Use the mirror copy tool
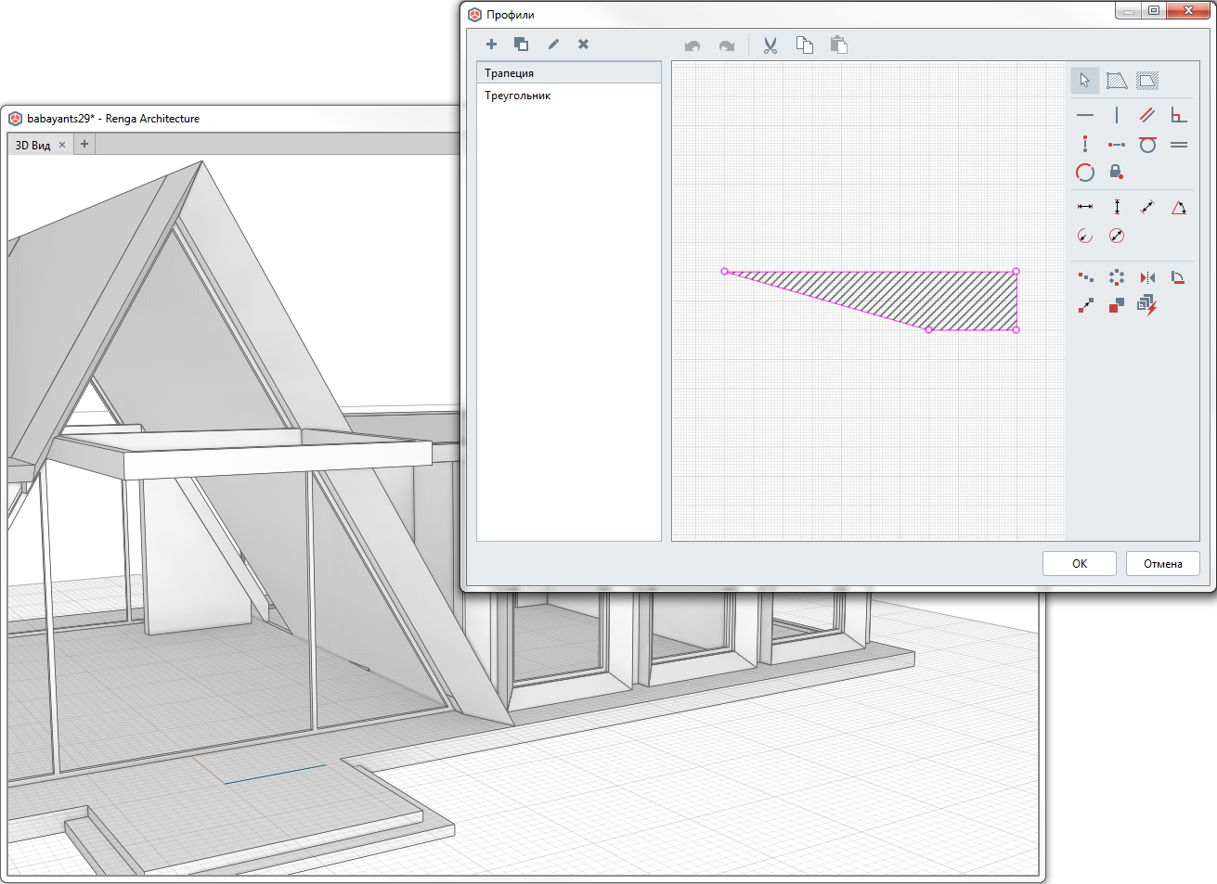1217x884 pixels. 1147,277
